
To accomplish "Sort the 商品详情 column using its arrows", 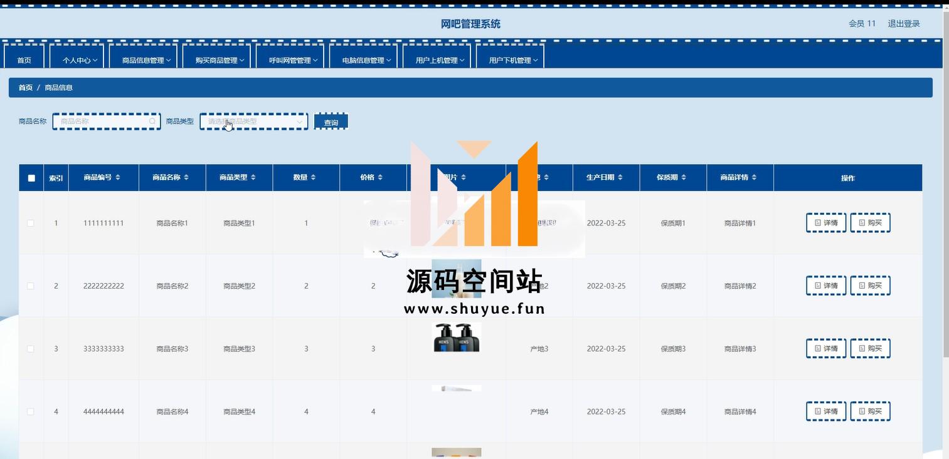I will [x=754, y=178].
